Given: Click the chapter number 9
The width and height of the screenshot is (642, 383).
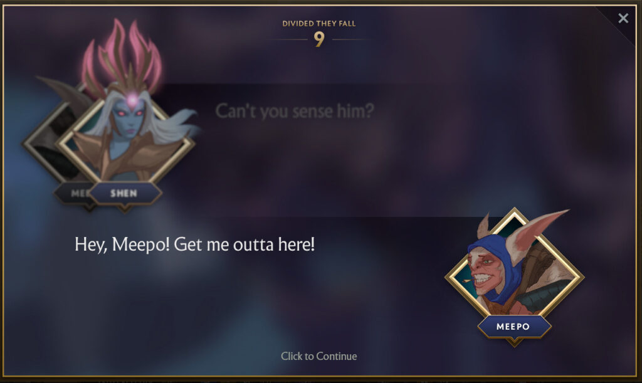Looking at the screenshot, I should (319, 39).
